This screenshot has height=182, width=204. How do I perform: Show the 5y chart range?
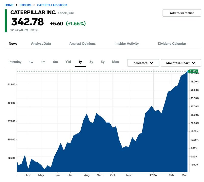point(103,62)
